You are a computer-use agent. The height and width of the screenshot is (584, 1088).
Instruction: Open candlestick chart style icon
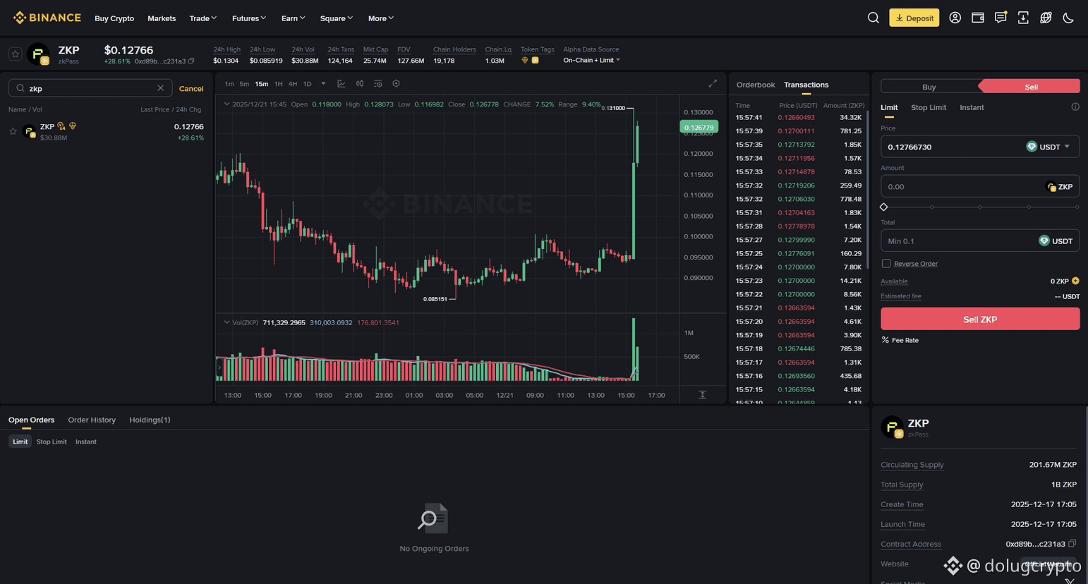click(360, 83)
